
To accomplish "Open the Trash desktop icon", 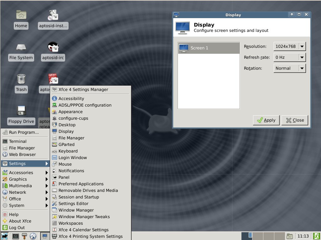I will [x=21, y=83].
